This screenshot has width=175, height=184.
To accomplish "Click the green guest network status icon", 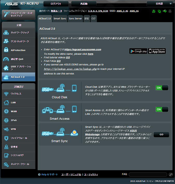I will tap(154, 11).
